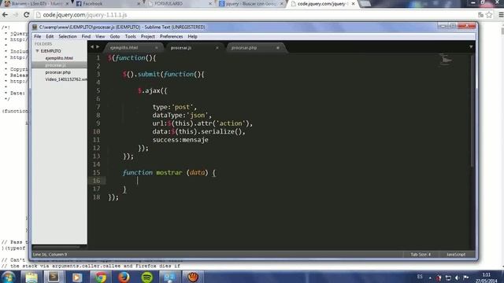Open the Tools menu

point(130,37)
